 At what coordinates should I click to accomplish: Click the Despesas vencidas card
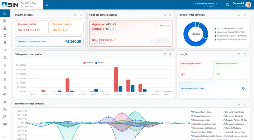(x=32, y=28)
